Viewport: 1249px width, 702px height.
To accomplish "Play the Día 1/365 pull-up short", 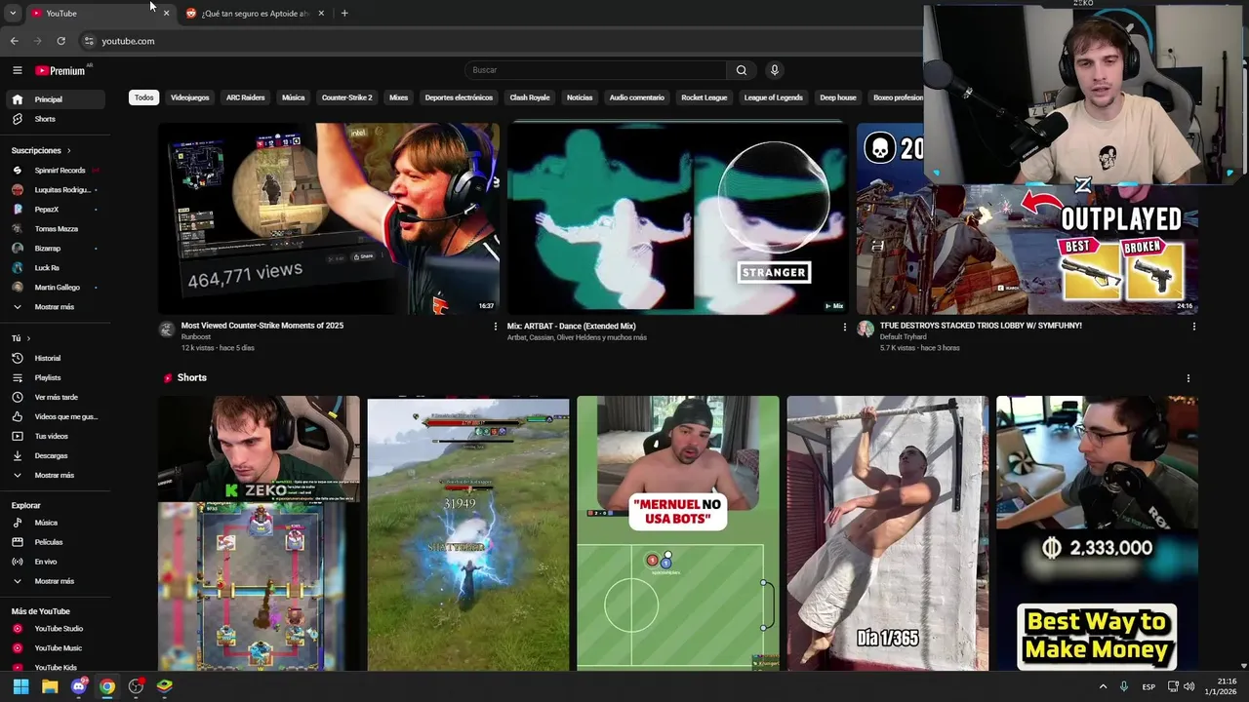I will (x=888, y=533).
